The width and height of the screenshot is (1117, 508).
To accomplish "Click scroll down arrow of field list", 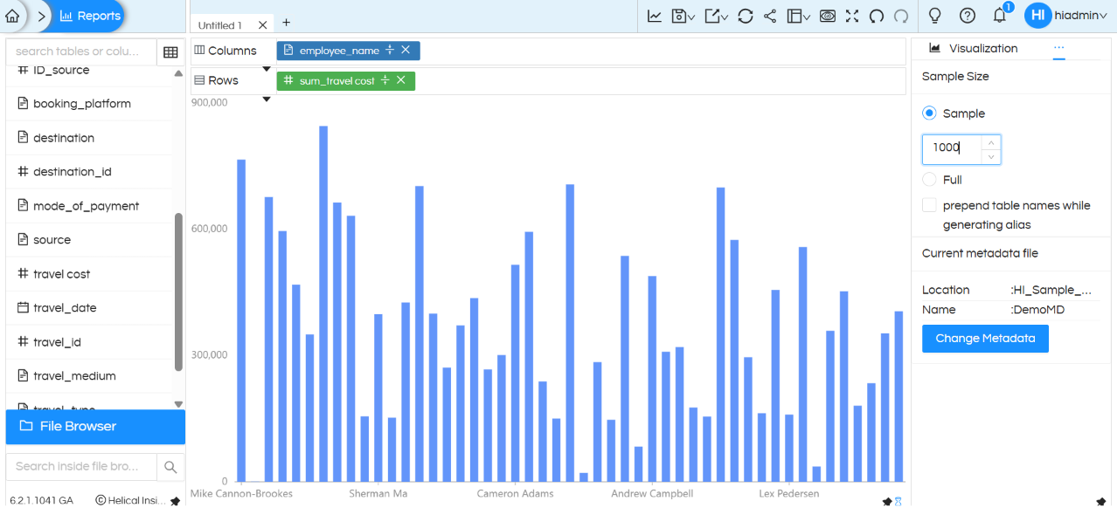I will pos(179,404).
